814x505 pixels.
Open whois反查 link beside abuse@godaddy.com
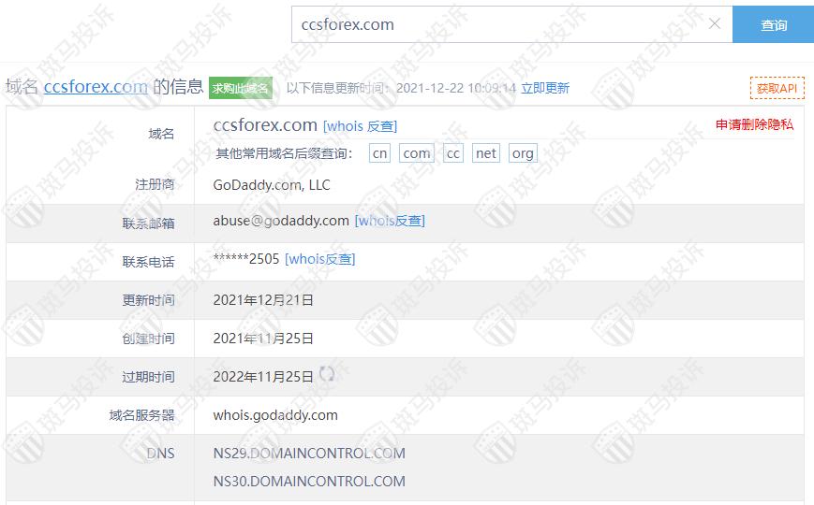pyautogui.click(x=390, y=221)
